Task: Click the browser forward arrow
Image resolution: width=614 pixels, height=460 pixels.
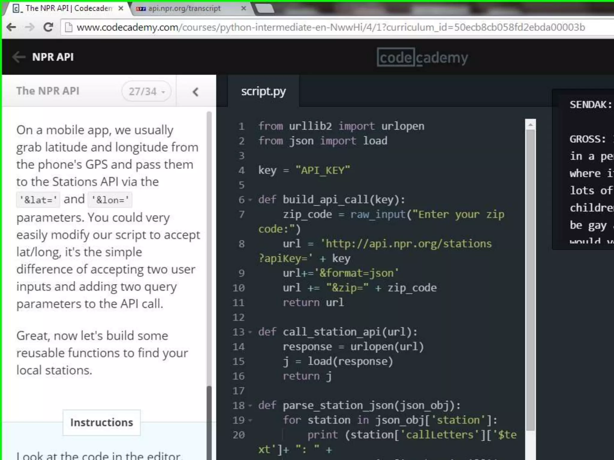Action: (29, 28)
